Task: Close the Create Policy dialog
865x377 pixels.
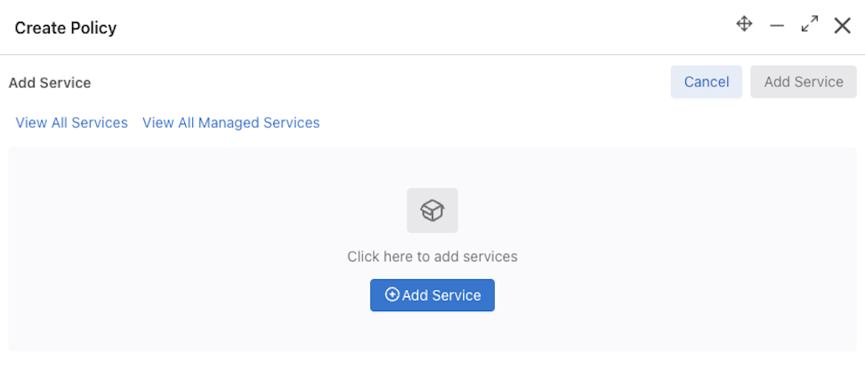Action: (842, 26)
